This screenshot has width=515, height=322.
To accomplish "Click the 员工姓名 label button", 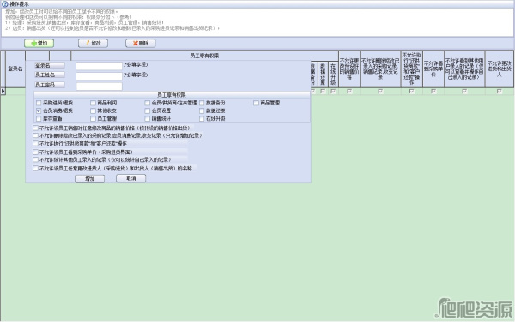I will coord(50,75).
